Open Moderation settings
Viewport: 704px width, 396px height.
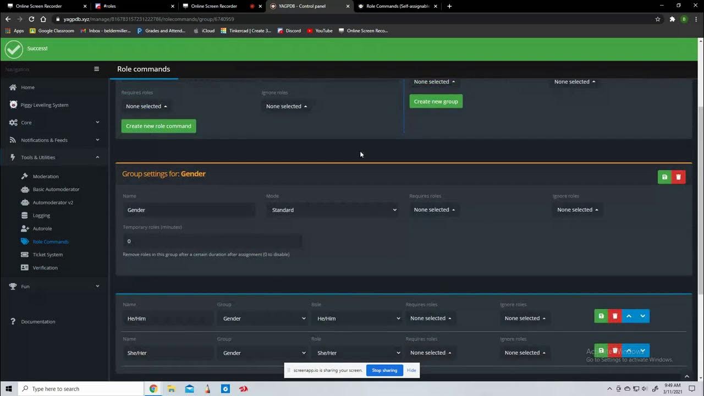[45, 177]
